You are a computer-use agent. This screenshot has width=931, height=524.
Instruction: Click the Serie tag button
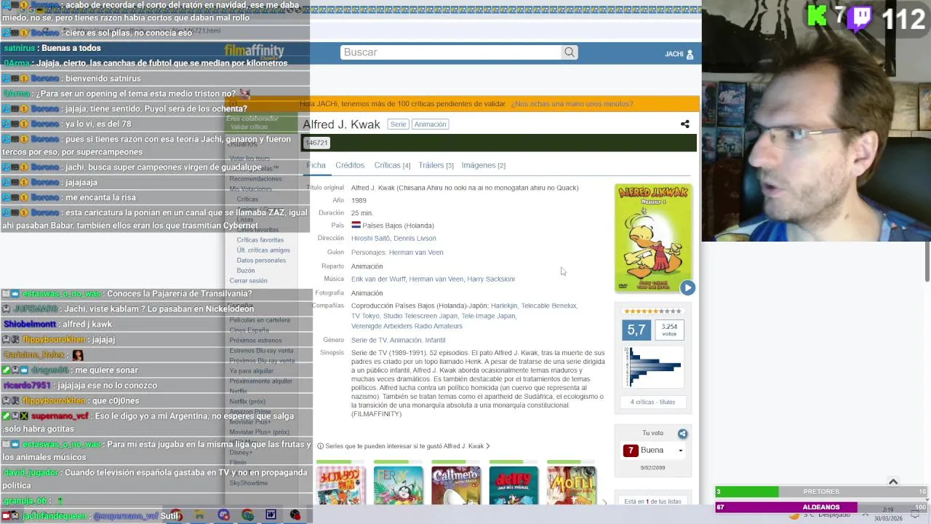[x=398, y=124]
